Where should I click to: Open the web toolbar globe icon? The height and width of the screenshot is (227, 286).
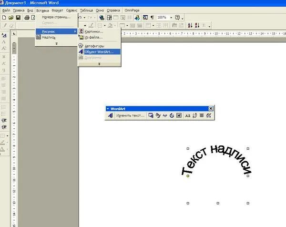point(102,18)
